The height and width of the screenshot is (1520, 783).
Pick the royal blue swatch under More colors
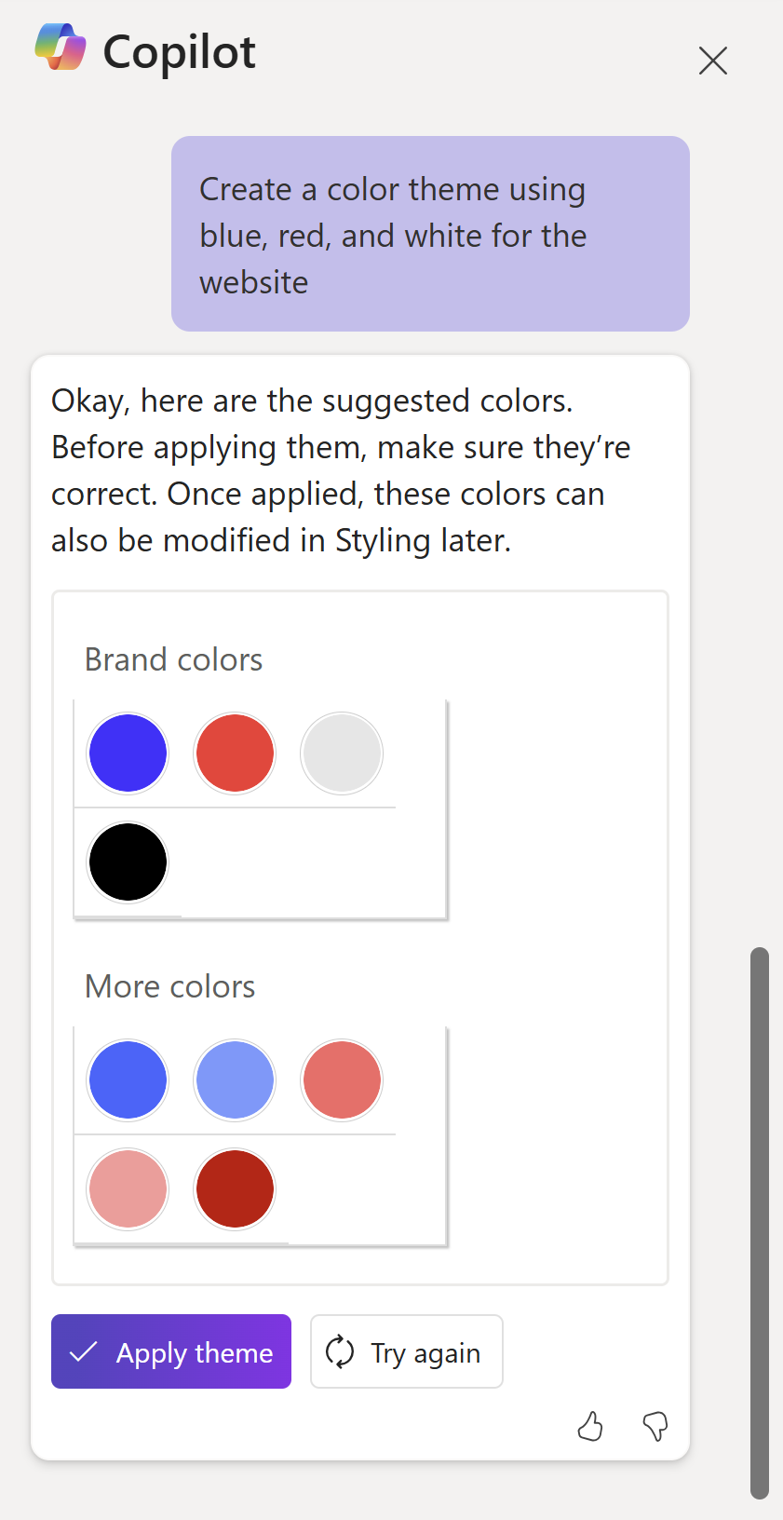pos(127,1079)
